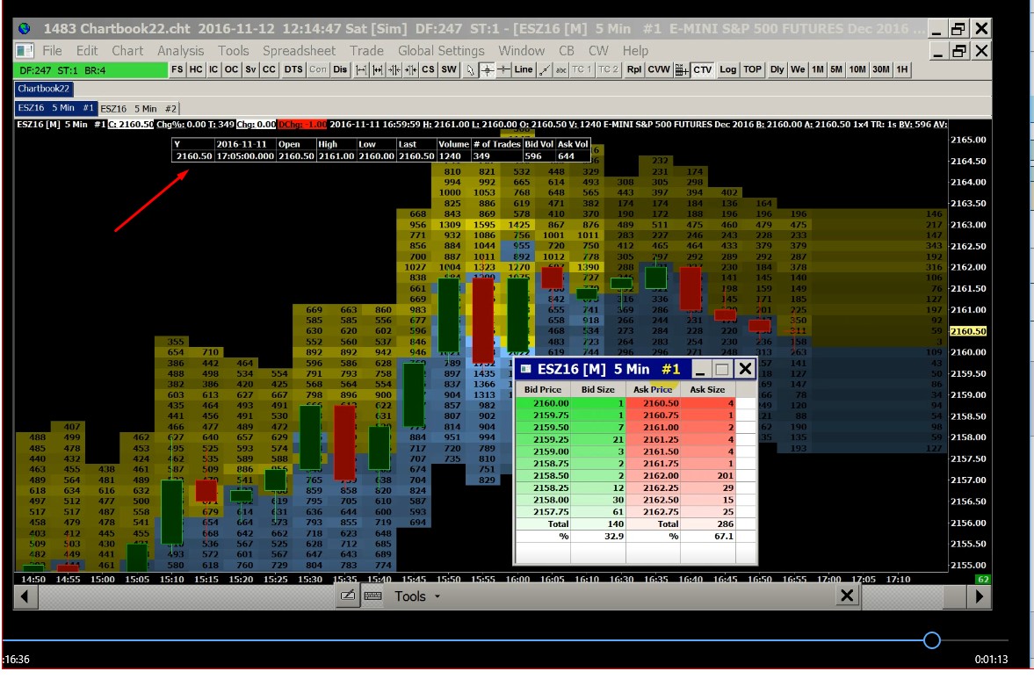Image resolution: width=1034 pixels, height=686 pixels.
Task: Click the TOP toolbar button
Action: click(752, 70)
